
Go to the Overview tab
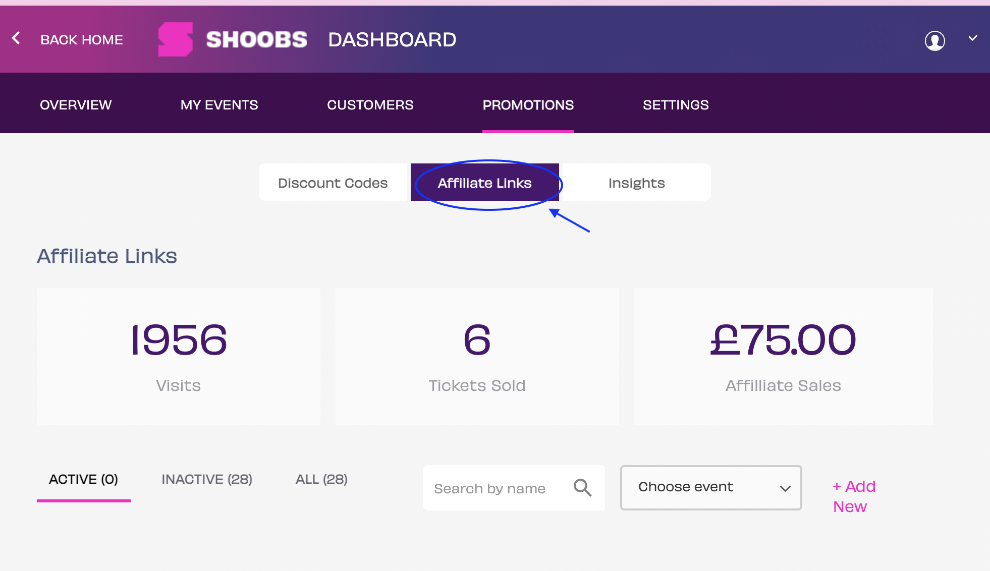(76, 105)
